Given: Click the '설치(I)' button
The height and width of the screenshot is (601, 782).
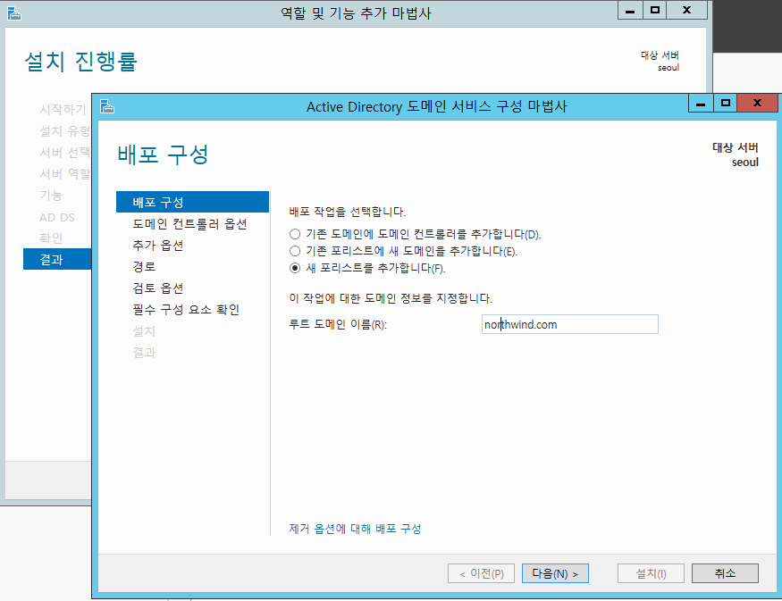Looking at the screenshot, I should (651, 573).
